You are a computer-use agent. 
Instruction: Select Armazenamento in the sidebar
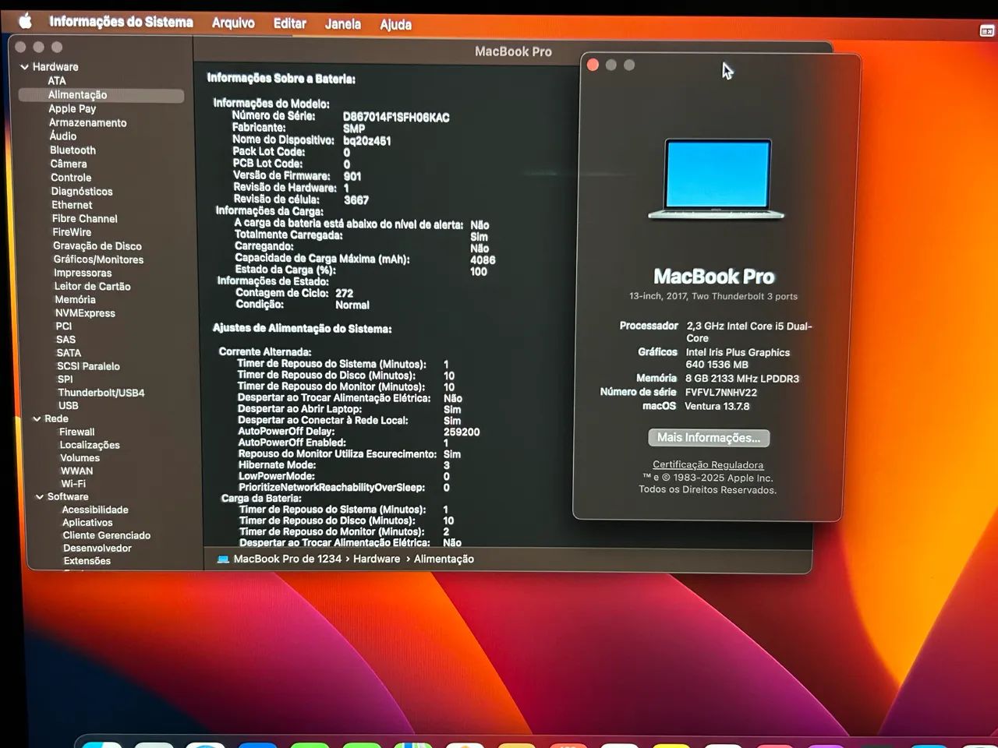87,123
